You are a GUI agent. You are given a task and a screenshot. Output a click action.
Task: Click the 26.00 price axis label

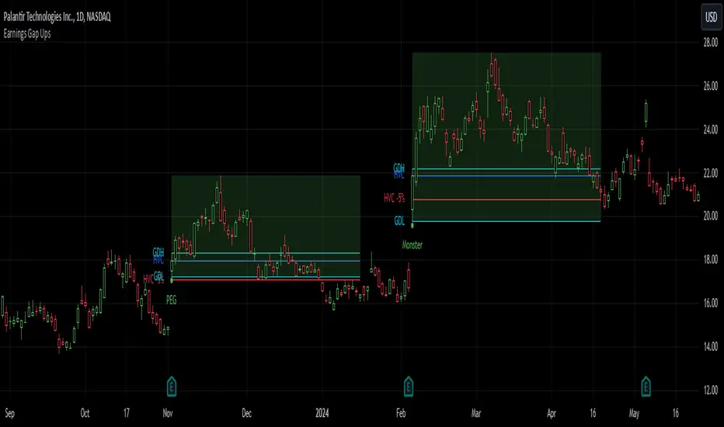[710, 86]
